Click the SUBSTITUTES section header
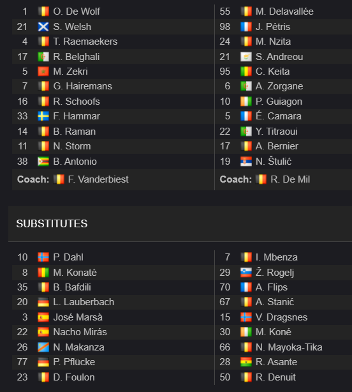This screenshot has width=352, height=392. coord(52,223)
